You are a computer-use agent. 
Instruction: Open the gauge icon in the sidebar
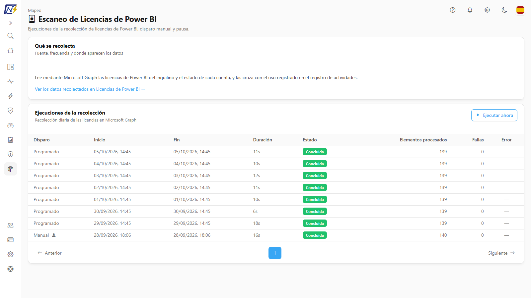11,125
